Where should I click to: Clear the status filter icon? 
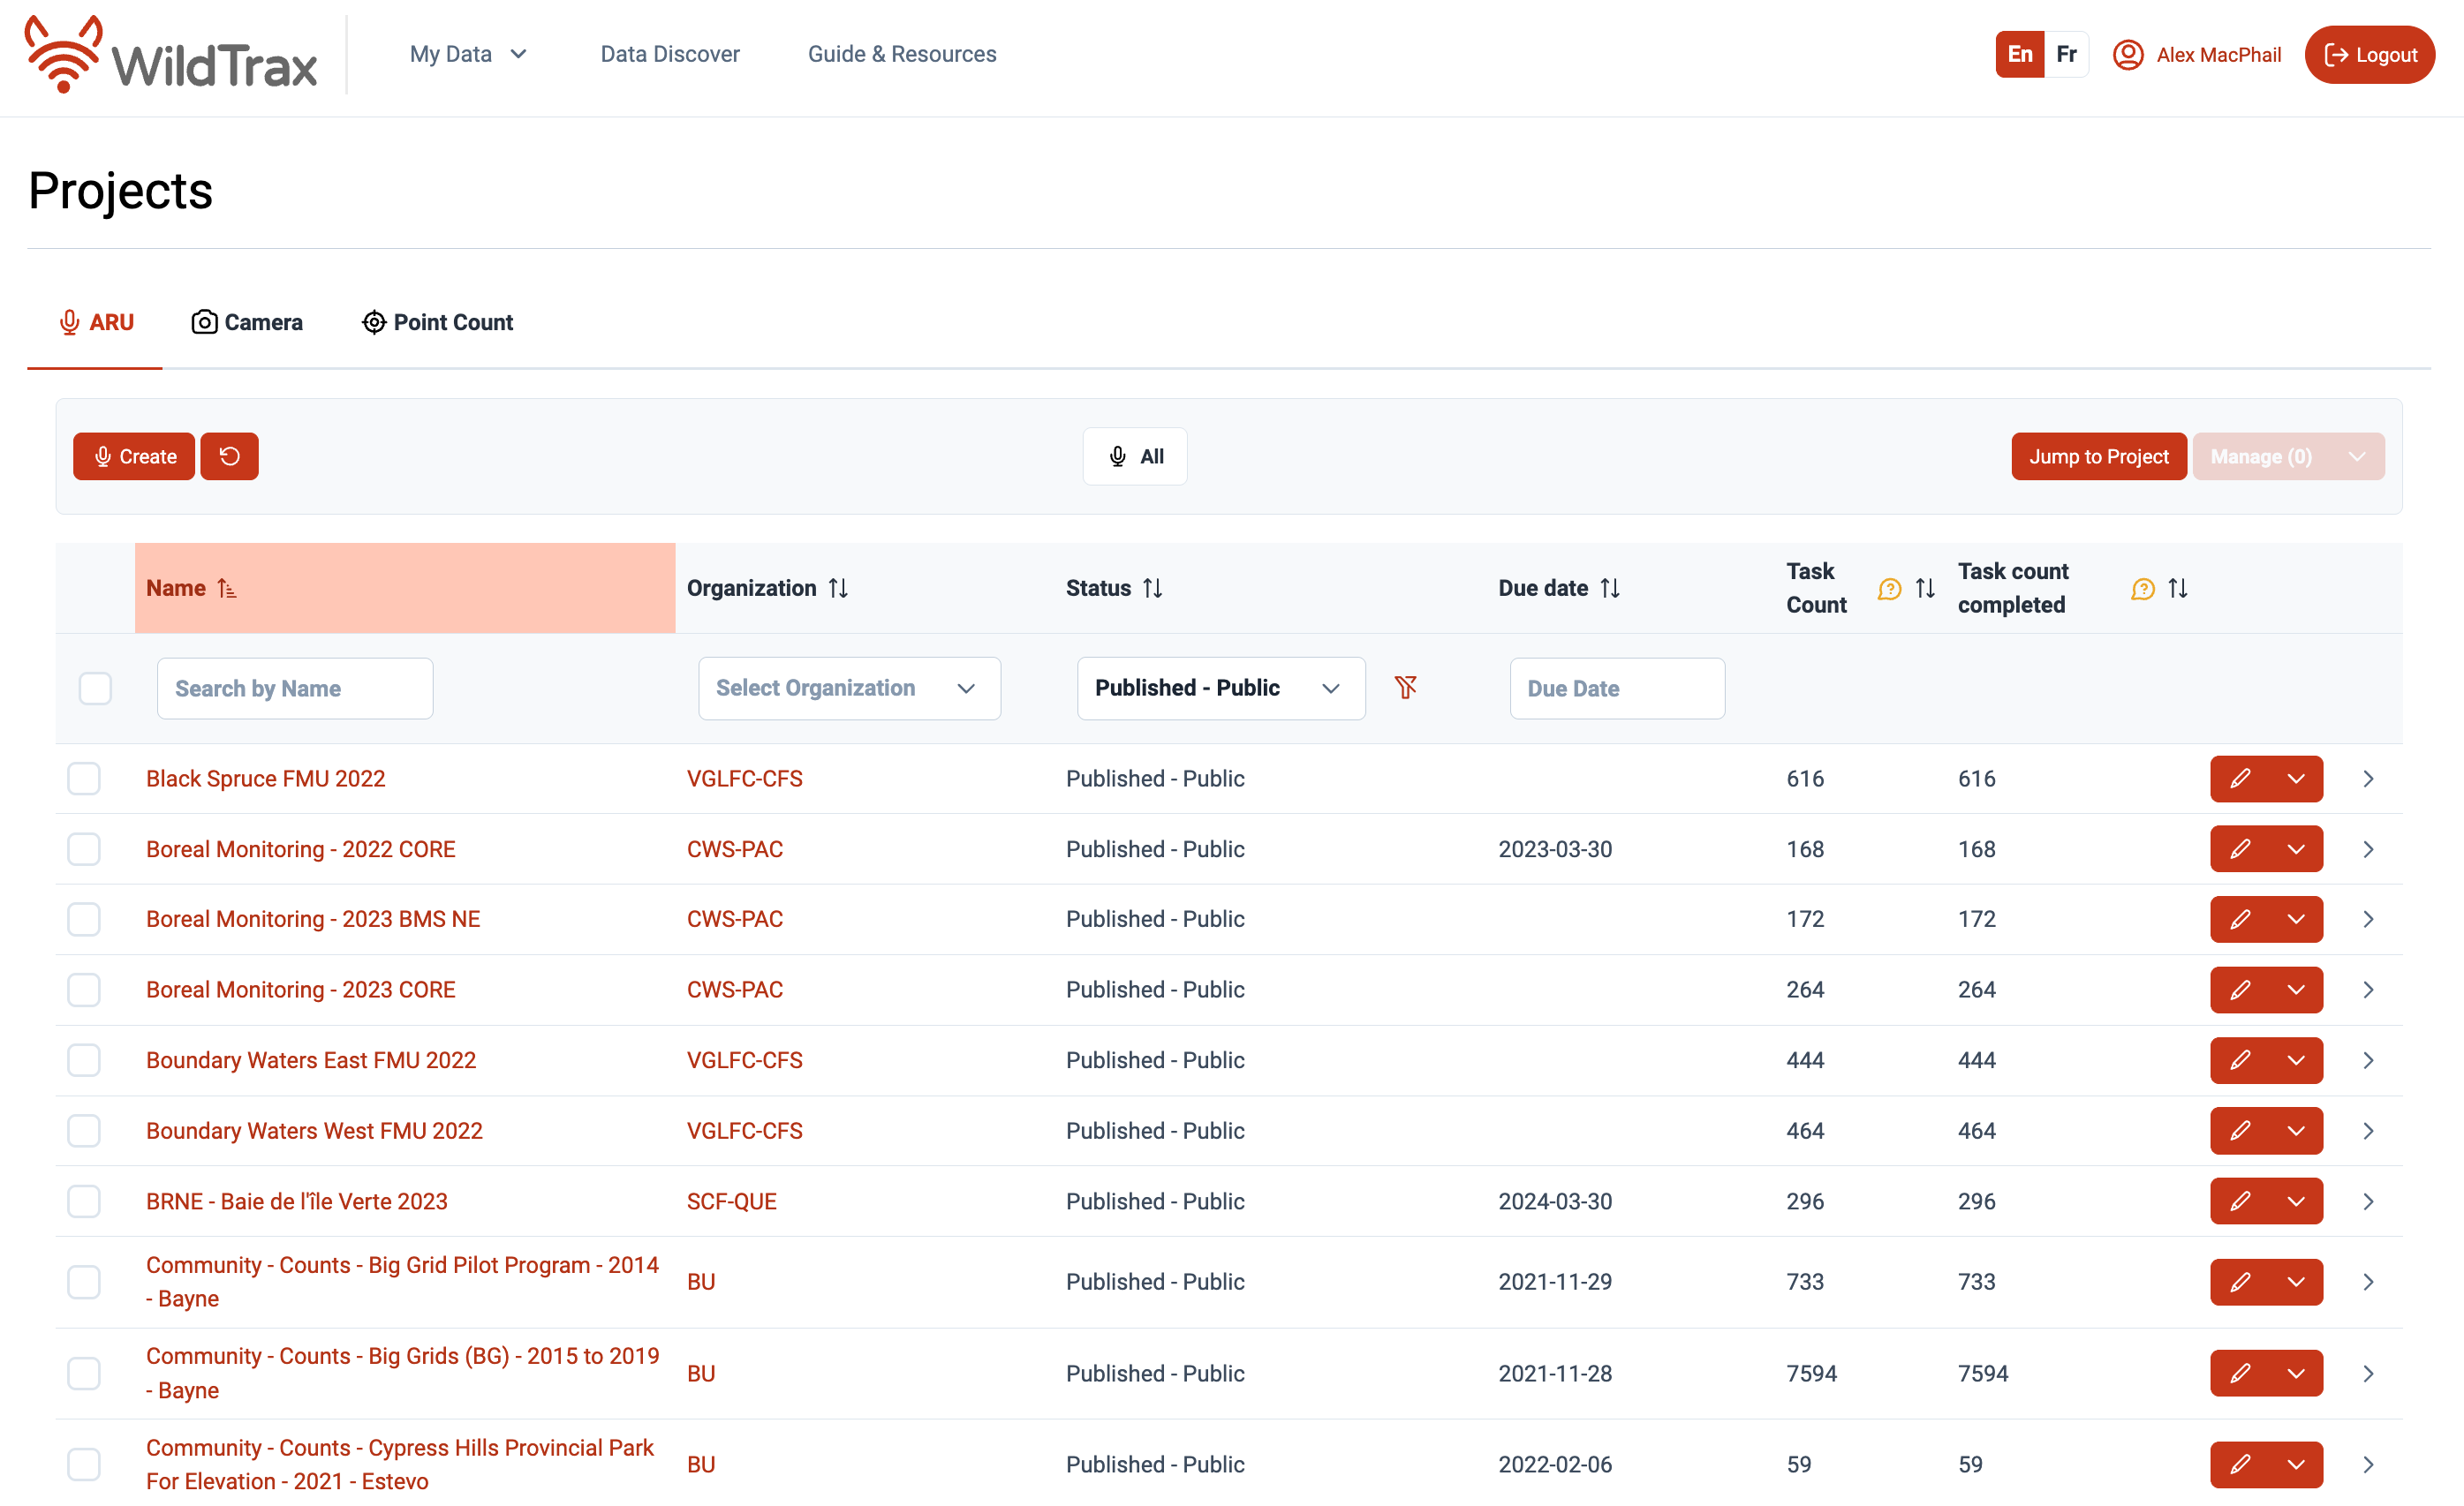pos(1405,688)
